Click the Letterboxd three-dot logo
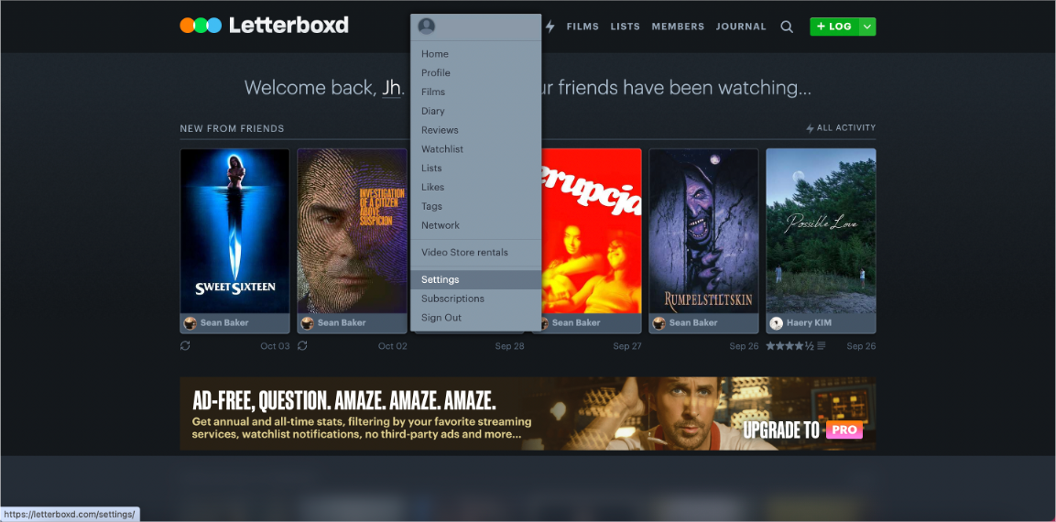The width and height of the screenshot is (1056, 522). [x=201, y=26]
